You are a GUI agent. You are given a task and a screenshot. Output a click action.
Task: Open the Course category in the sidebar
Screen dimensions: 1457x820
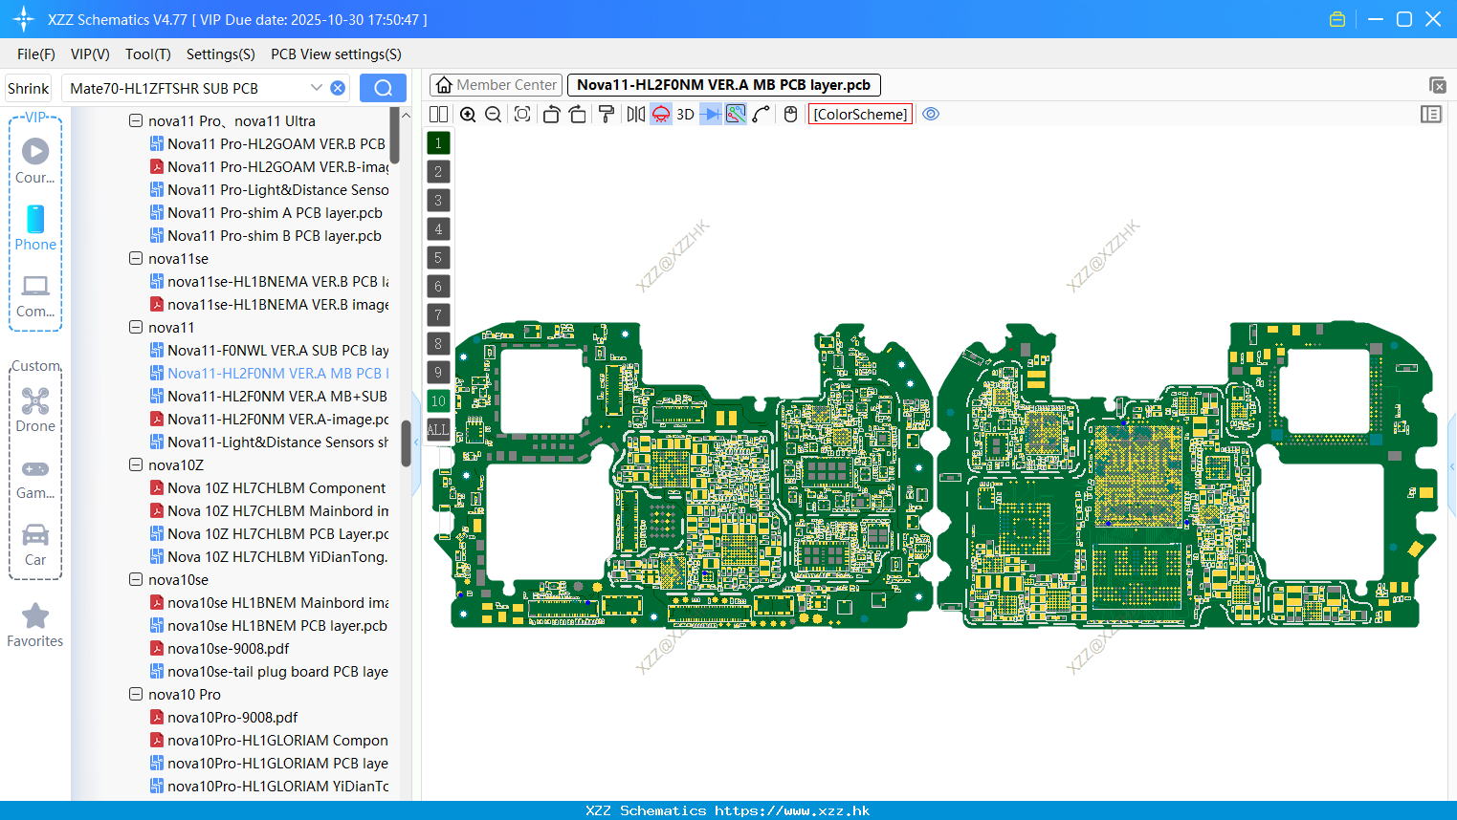click(35, 161)
